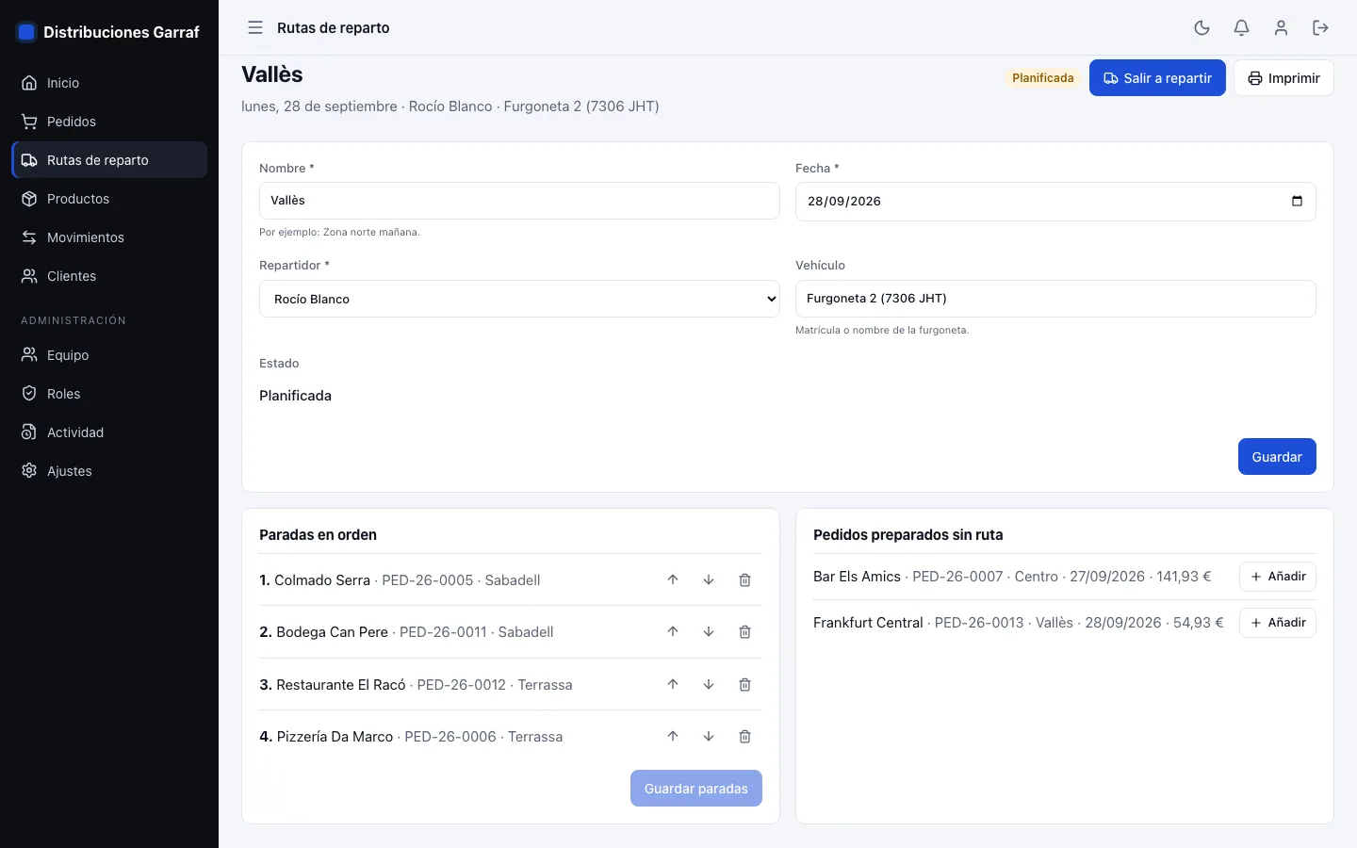Move Restaurante El Racó stop down
Screen dimensions: 1357x848
pyautogui.click(x=709, y=685)
